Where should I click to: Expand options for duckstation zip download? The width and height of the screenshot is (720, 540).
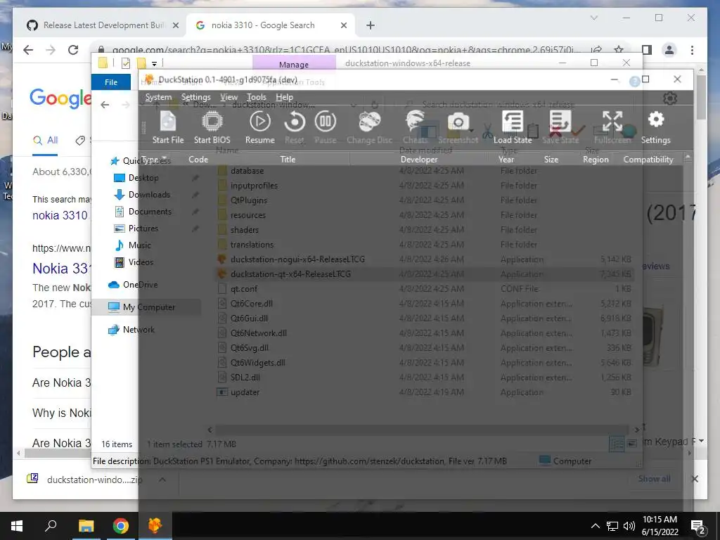[162, 480]
